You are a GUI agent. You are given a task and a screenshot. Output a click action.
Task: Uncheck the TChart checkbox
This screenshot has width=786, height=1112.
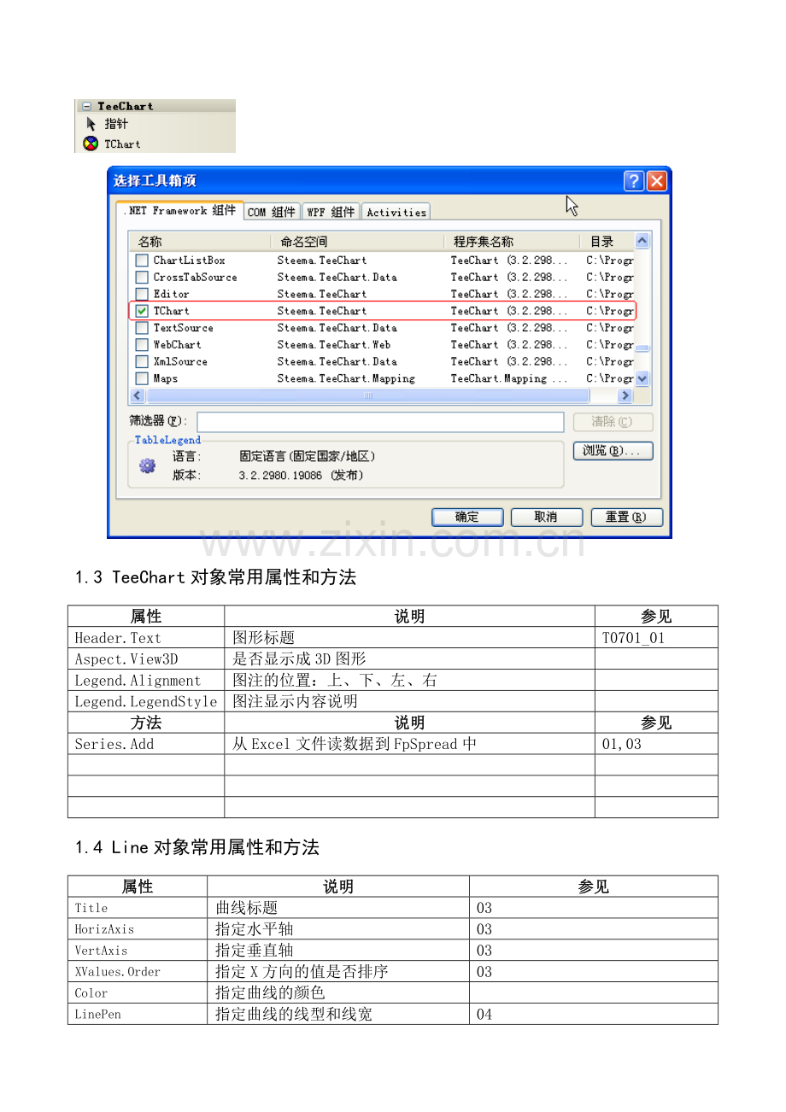point(142,311)
